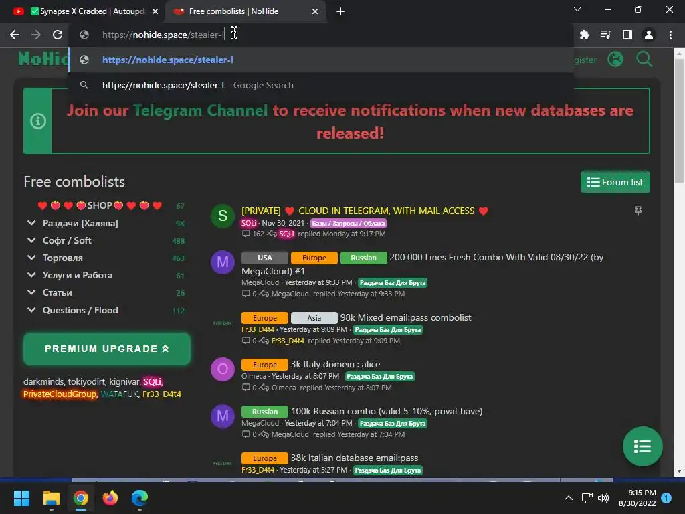Open the SHOP link with hearts
The width and height of the screenshot is (685, 514).
click(100, 205)
